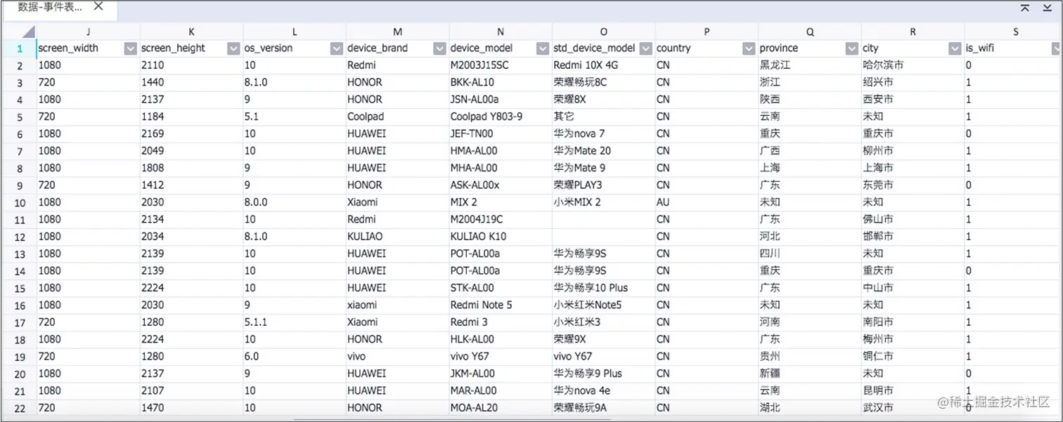The height and width of the screenshot is (422, 1063).
Task: Open the os_version filter dropdown
Action: [x=336, y=48]
